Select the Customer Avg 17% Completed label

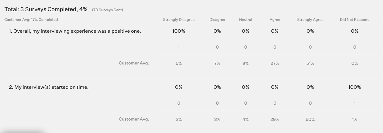pyautogui.click(x=31, y=20)
